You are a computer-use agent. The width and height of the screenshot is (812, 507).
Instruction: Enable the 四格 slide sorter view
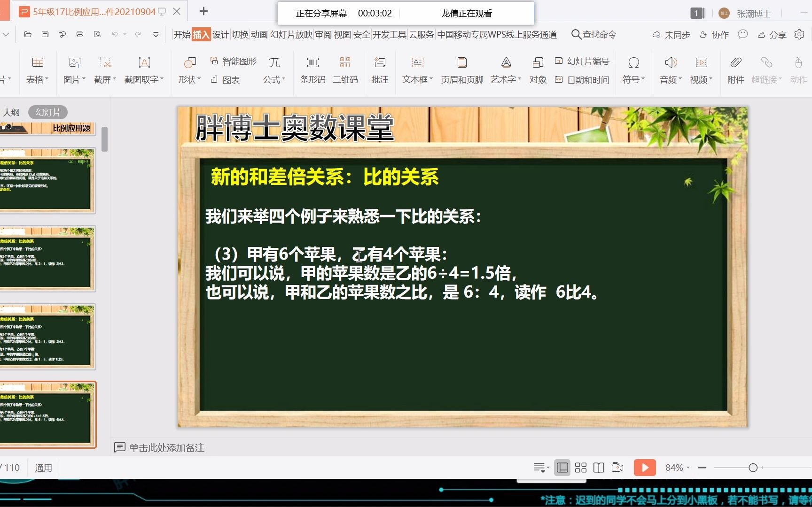[581, 468]
